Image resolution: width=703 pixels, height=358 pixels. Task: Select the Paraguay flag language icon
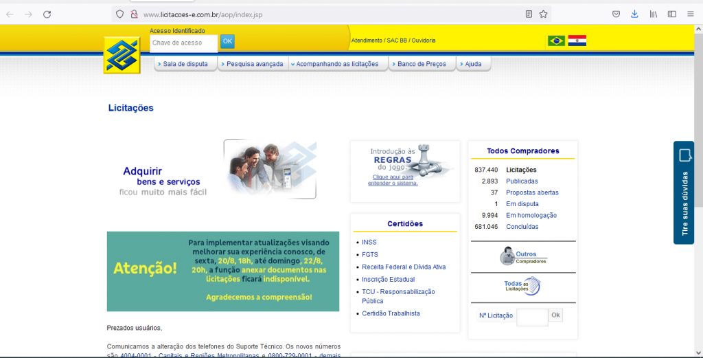point(577,41)
